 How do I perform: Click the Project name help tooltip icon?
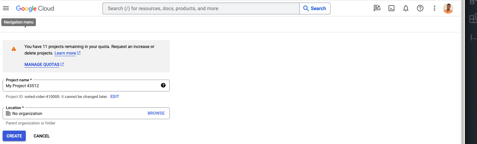[163, 86]
